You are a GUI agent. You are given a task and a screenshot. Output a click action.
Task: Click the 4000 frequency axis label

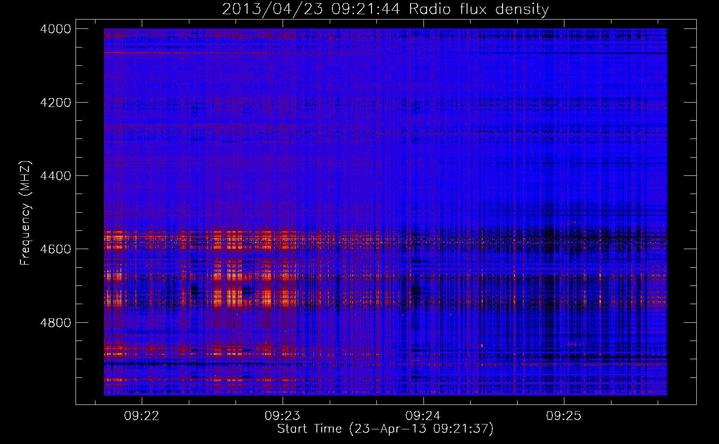click(56, 29)
